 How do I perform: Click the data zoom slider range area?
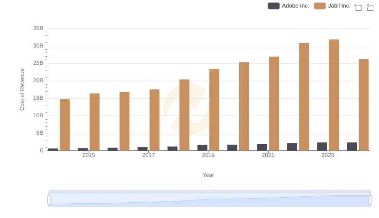(x=209, y=200)
